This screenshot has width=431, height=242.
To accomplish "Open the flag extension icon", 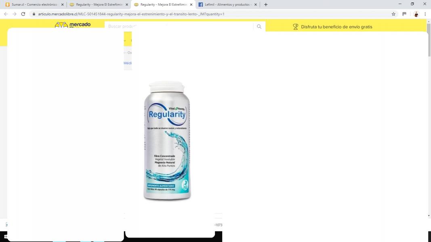I will 404,14.
